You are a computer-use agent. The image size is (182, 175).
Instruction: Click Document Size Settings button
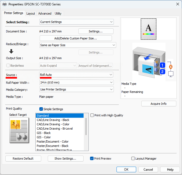point(96,31)
